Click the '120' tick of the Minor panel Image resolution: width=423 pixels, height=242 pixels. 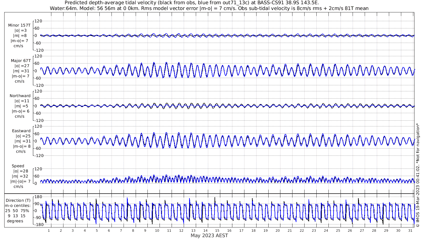click(38, 21)
